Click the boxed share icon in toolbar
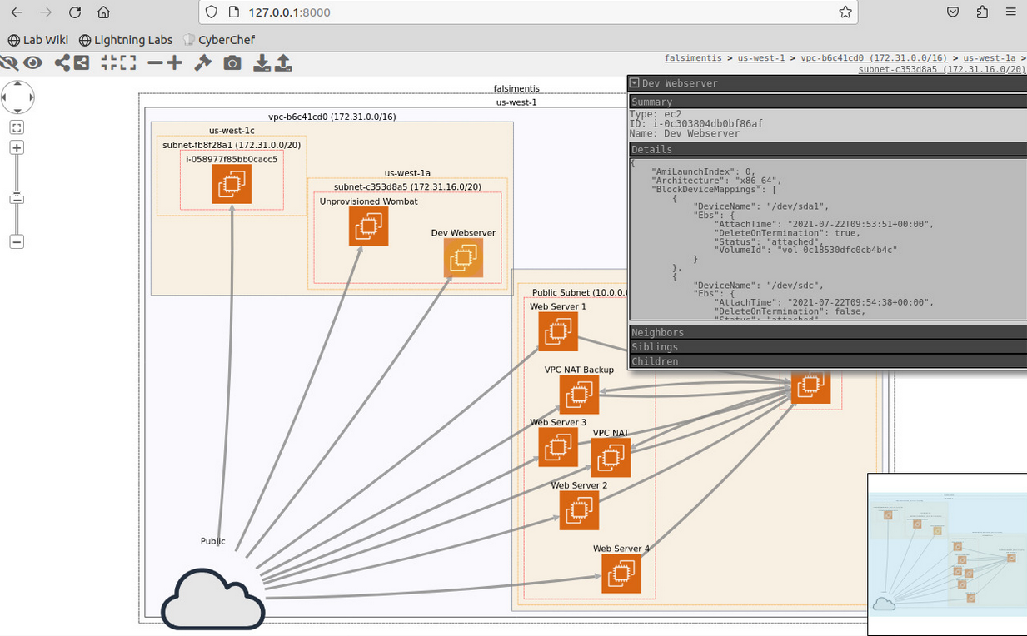1027x636 pixels. (82, 63)
